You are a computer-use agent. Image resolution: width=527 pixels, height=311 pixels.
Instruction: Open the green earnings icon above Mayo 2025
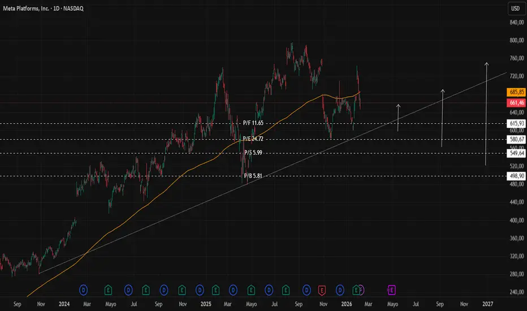click(x=251, y=290)
